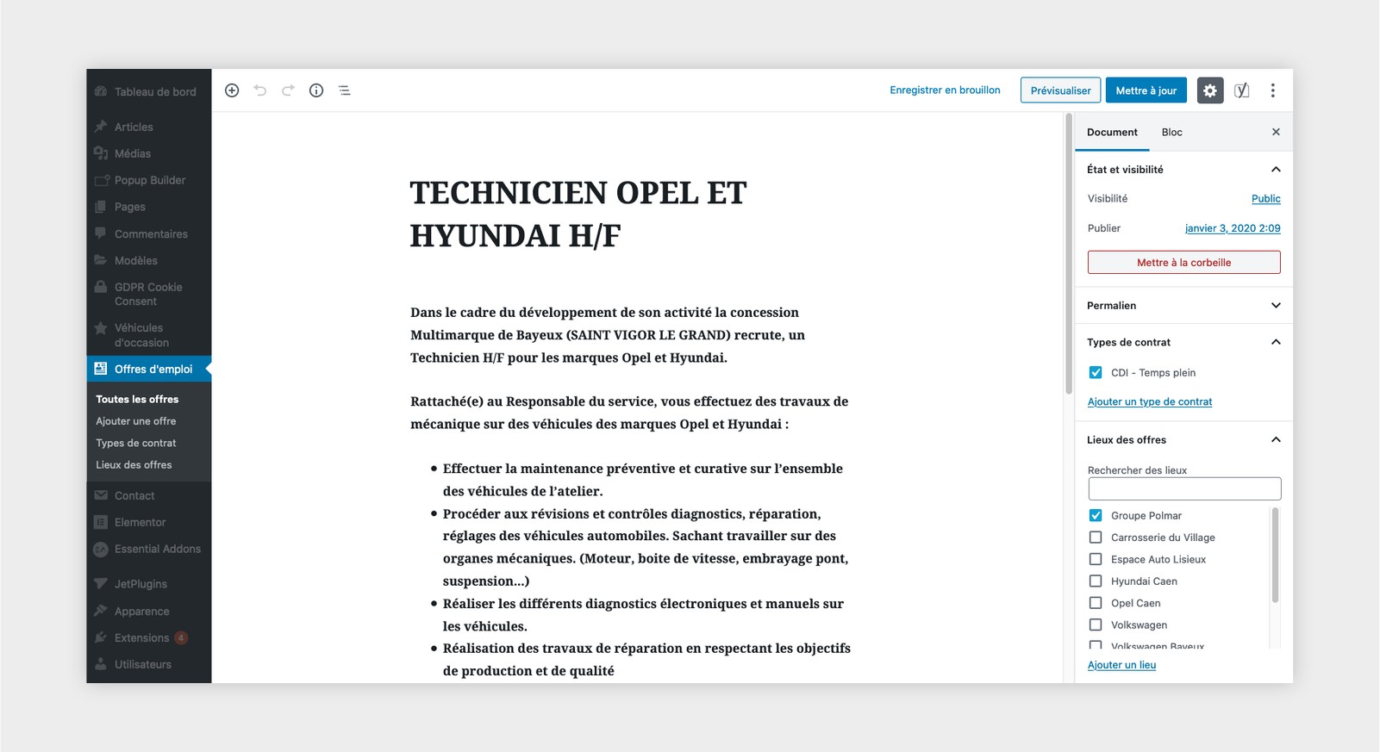Toggle the settings gear sidebar icon
Image resolution: width=1380 pixels, height=752 pixels.
click(x=1210, y=90)
